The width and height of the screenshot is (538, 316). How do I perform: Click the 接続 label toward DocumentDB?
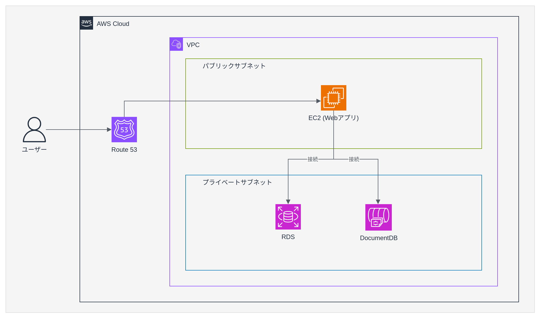click(x=354, y=159)
